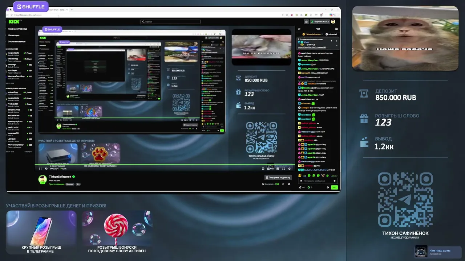Open the YNKNOWme recommended channel
Image resolution: width=465 pixels, height=261 pixels.
point(19,116)
